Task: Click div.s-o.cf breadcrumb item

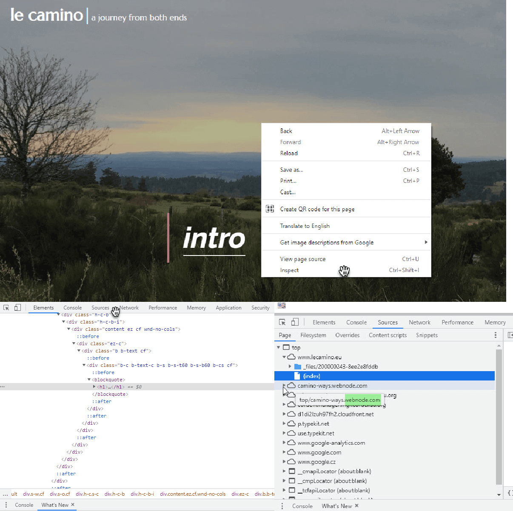Action: [60, 494]
